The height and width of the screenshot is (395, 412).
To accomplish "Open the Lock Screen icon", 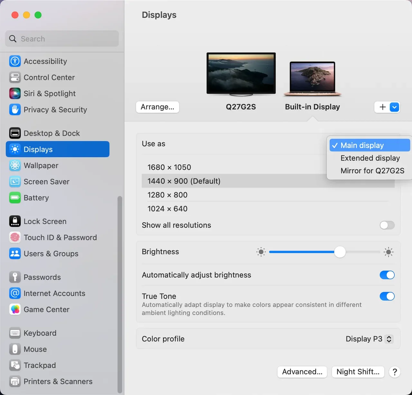I will 15,221.
